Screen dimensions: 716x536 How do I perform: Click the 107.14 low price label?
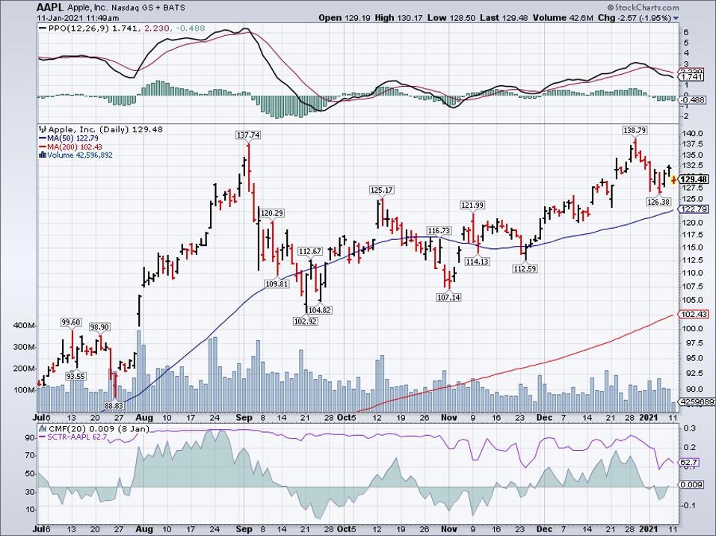point(449,298)
